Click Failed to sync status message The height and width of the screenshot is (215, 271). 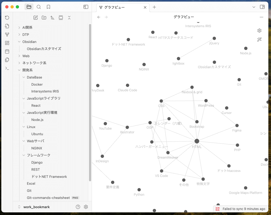[244, 209]
